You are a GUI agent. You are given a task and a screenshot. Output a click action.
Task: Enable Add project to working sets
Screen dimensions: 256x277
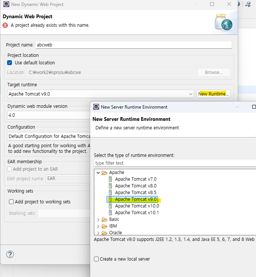[x=11, y=202]
